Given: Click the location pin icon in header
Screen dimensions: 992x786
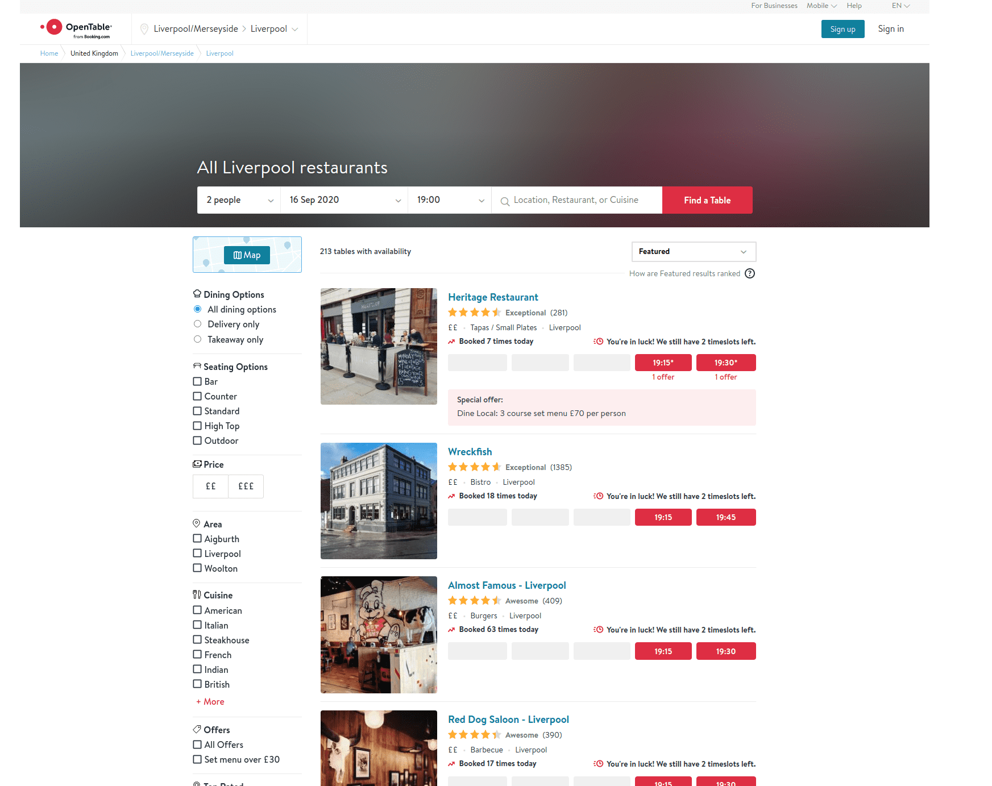Looking at the screenshot, I should (144, 29).
